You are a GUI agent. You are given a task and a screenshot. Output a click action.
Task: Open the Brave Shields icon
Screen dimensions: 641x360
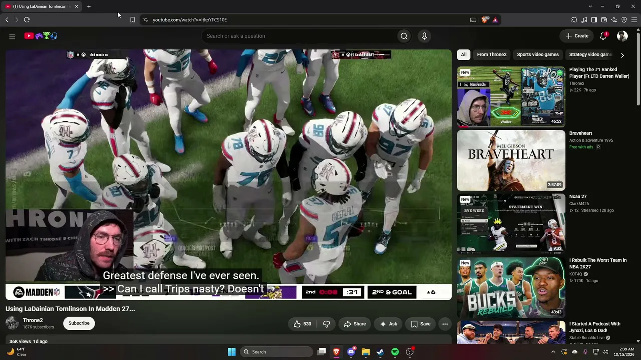[485, 20]
